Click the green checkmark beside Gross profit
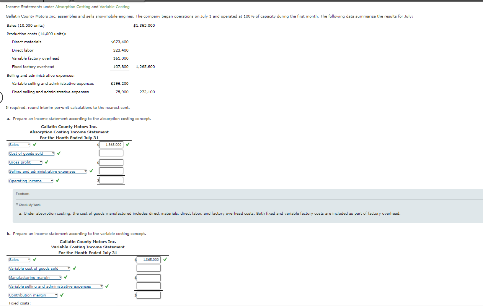Image resolution: width=483 pixels, height=306 pixels. tap(46, 162)
